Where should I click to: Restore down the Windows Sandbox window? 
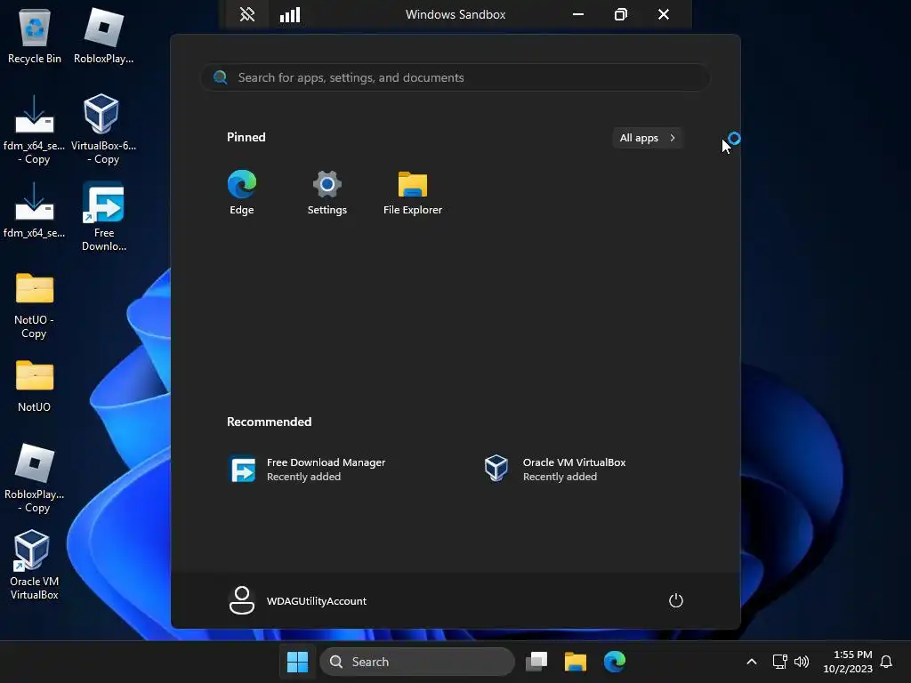tap(620, 14)
